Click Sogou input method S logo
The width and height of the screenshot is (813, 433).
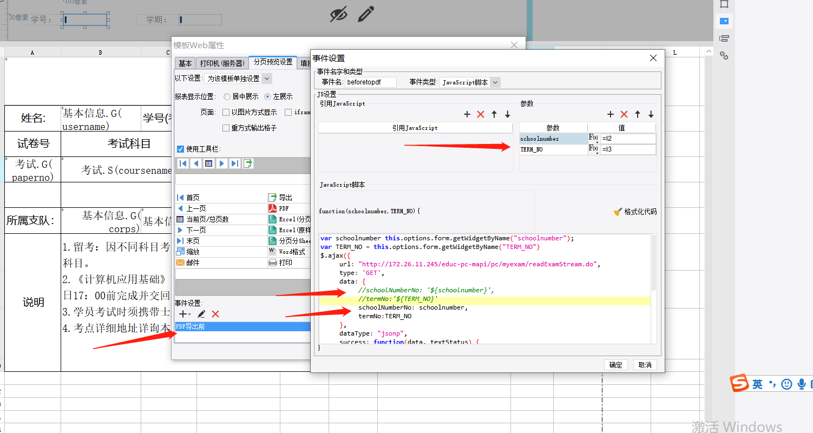tap(739, 383)
